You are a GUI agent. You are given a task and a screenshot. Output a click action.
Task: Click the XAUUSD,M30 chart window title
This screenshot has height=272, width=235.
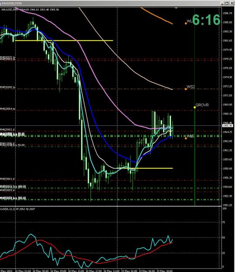point(11,3)
